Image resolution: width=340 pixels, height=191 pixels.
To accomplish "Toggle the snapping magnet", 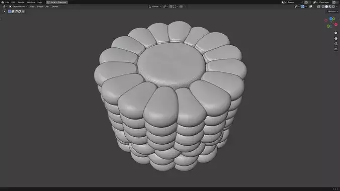I will (x=171, y=7).
